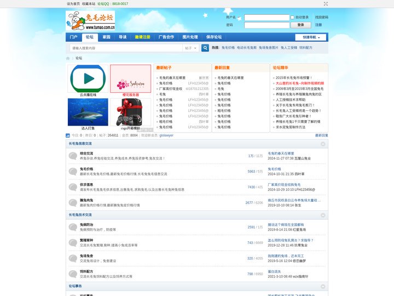Open the 樱花服务器 Sakura thumbnail
Viewport: 394px width, 296px height.
[x=130, y=78]
